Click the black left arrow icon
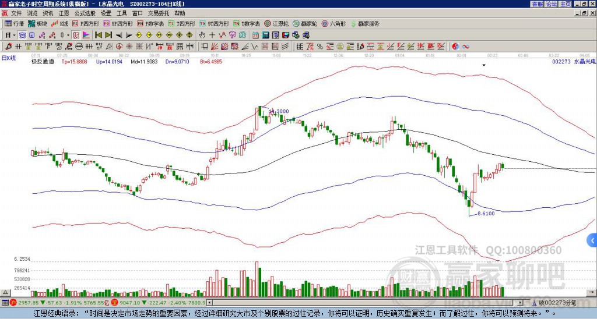The height and width of the screenshot is (319, 597). pyautogui.click(x=119, y=36)
